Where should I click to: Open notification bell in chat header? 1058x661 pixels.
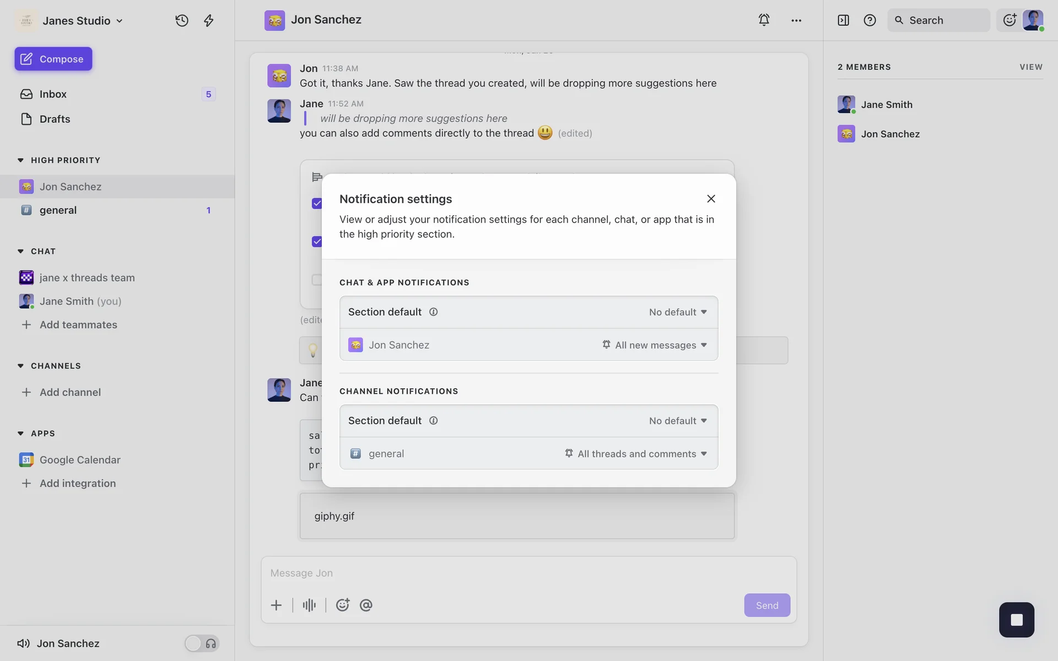tap(764, 20)
